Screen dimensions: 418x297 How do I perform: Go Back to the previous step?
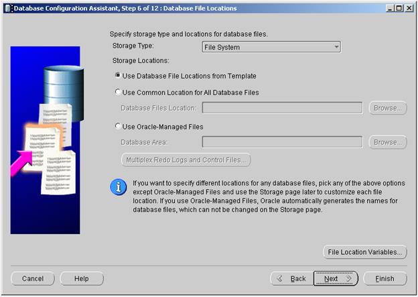[292, 279]
